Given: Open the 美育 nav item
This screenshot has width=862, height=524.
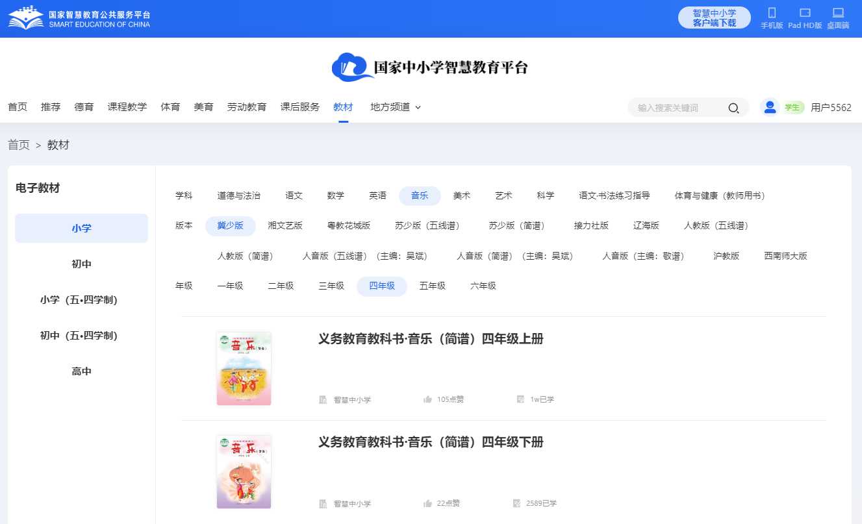Looking at the screenshot, I should pos(203,107).
